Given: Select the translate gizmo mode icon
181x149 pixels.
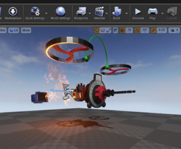Looking at the screenshot, I should 97,31.
